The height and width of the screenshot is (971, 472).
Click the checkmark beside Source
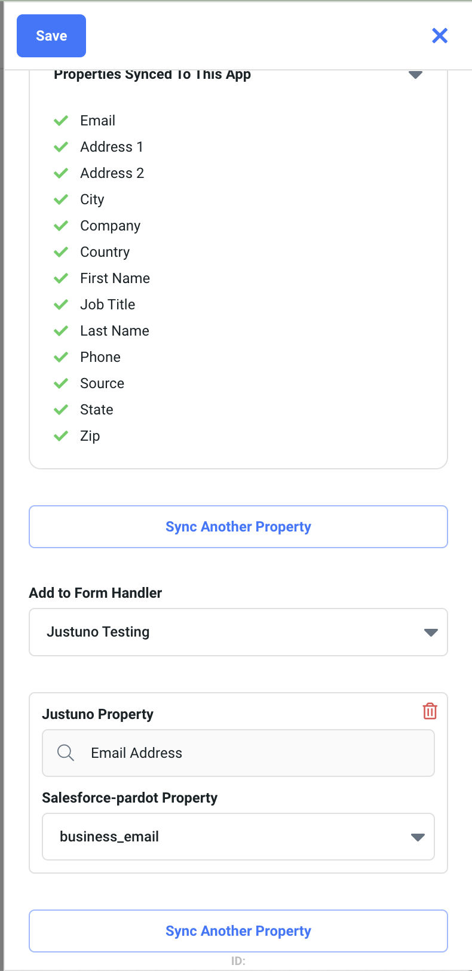click(61, 383)
